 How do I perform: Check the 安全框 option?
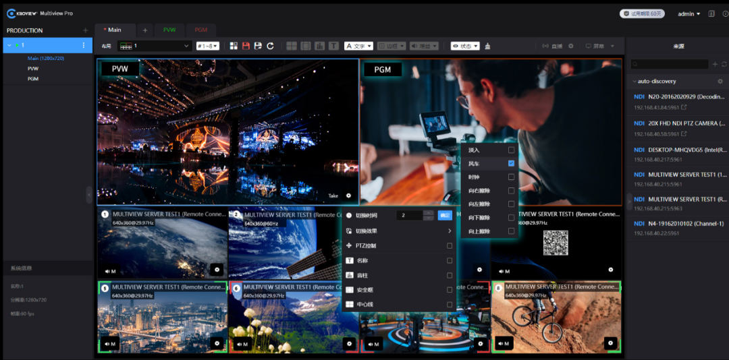pyautogui.click(x=450, y=290)
